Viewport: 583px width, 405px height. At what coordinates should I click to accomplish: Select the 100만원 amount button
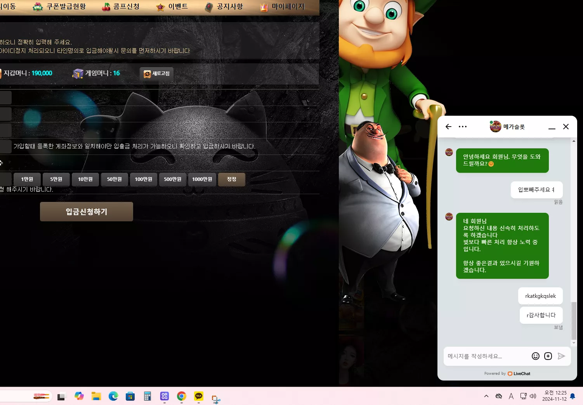[144, 179]
